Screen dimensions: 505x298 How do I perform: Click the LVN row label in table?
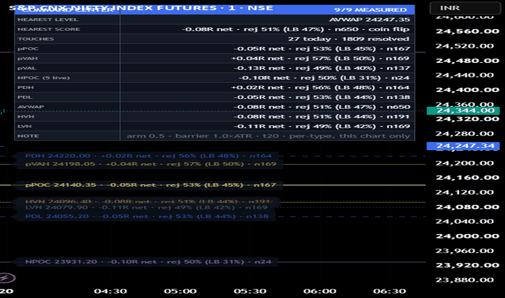coord(24,126)
